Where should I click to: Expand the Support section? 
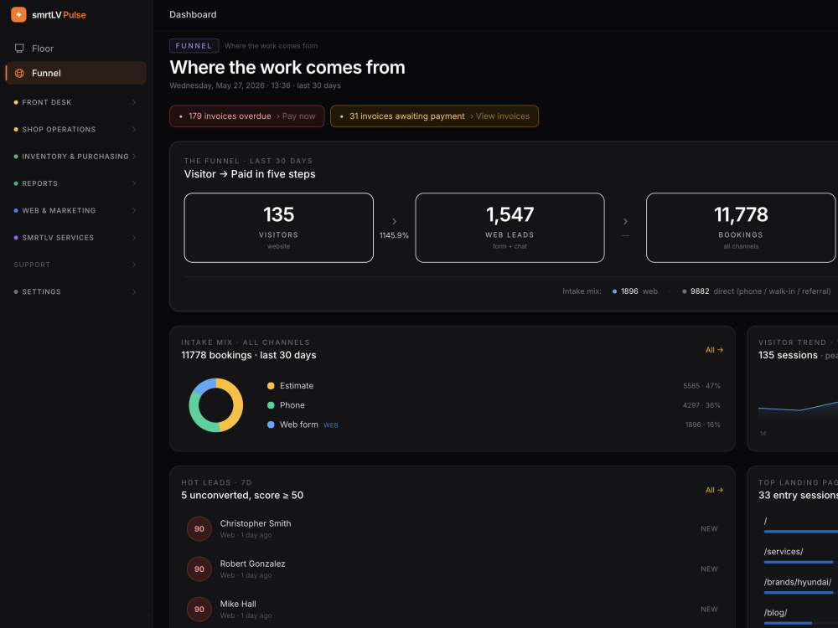pyautogui.click(x=75, y=265)
